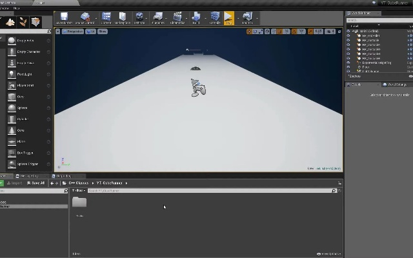Click the Save All button
413x258 pixels.
(35, 183)
